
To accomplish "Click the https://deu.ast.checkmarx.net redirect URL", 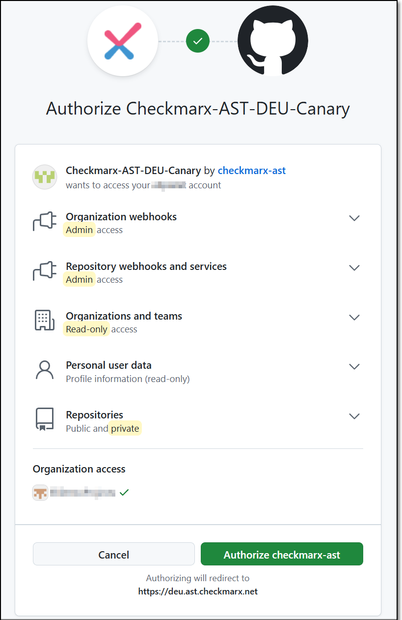I will [198, 591].
